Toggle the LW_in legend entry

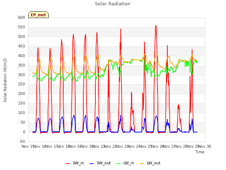125,163
